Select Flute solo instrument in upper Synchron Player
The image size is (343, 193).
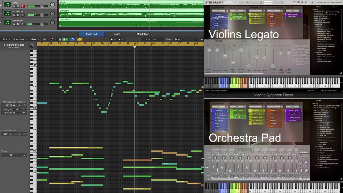[x=275, y=16]
